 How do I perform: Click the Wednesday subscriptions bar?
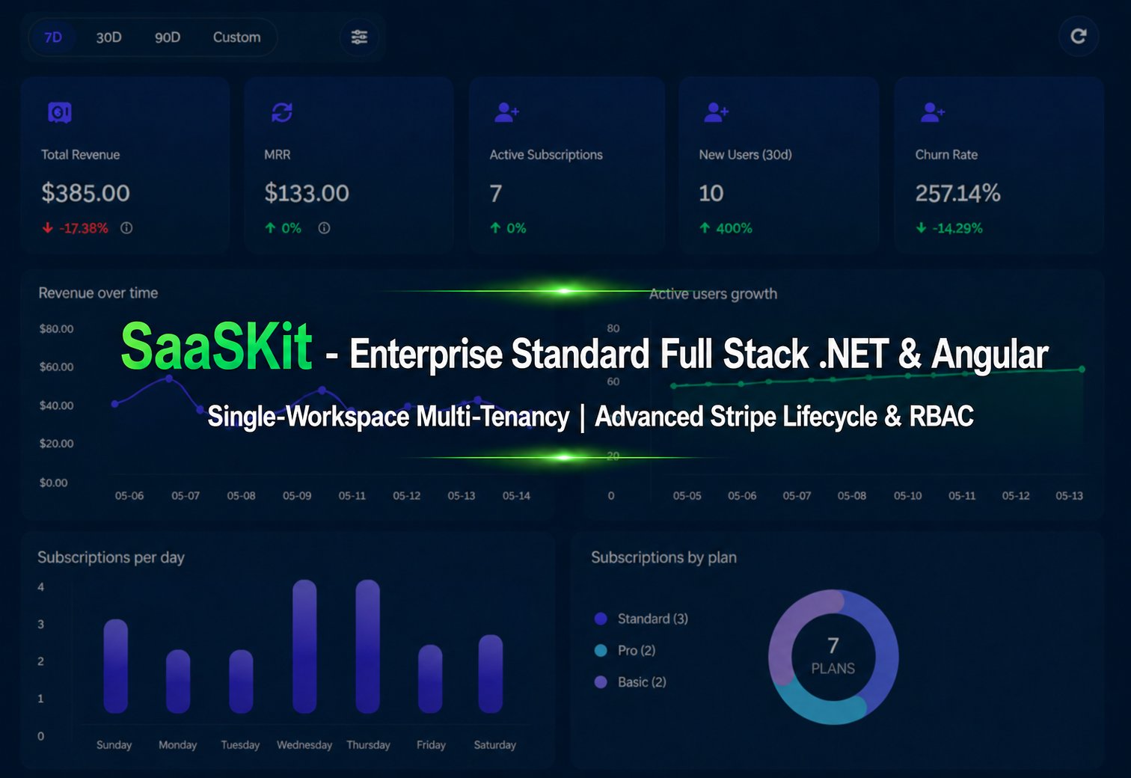(304, 646)
